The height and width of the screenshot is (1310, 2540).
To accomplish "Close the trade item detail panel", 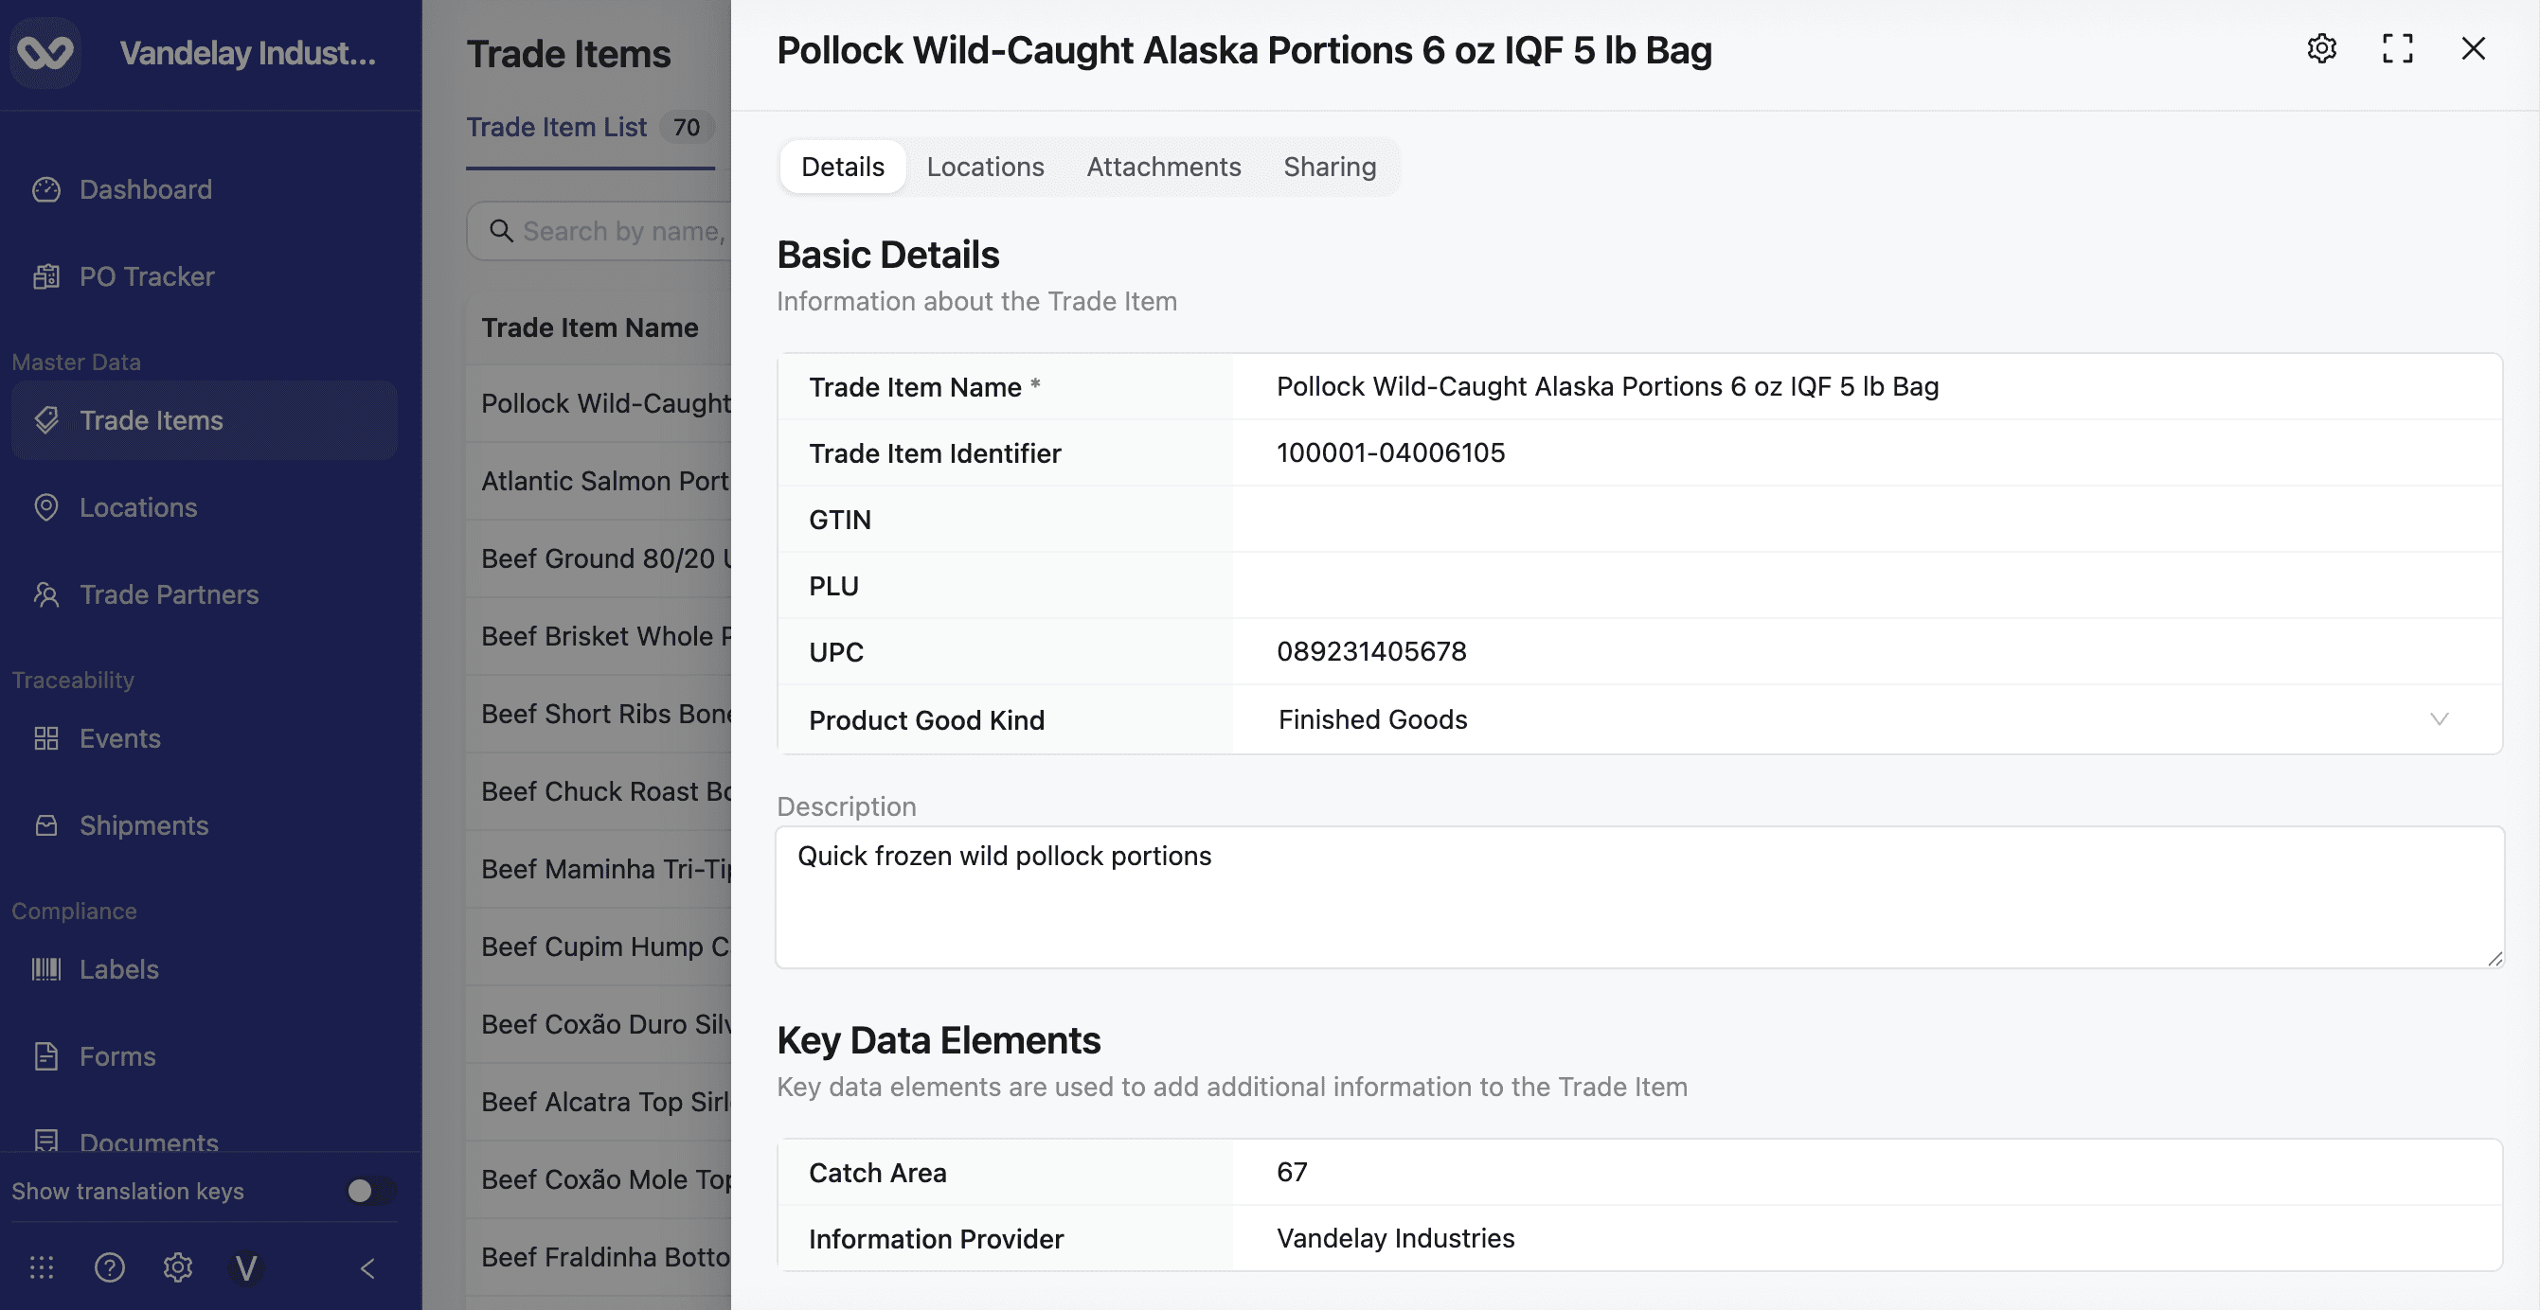I will pos(2472,48).
